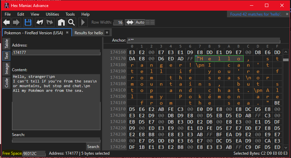Image resolution: width=291 pixels, height=158 pixels.
Task: Click the hex view vertical scrollbar thumb
Action: click(x=286, y=60)
